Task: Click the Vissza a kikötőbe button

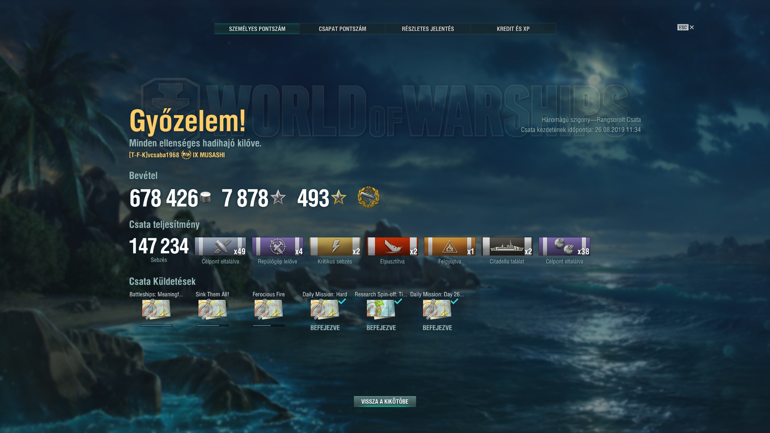Action: (x=385, y=401)
